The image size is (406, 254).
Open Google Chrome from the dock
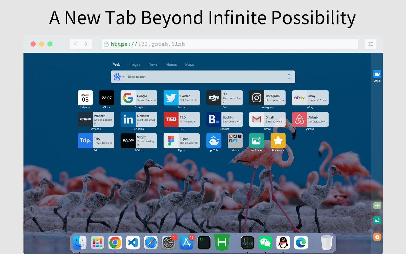point(115,243)
